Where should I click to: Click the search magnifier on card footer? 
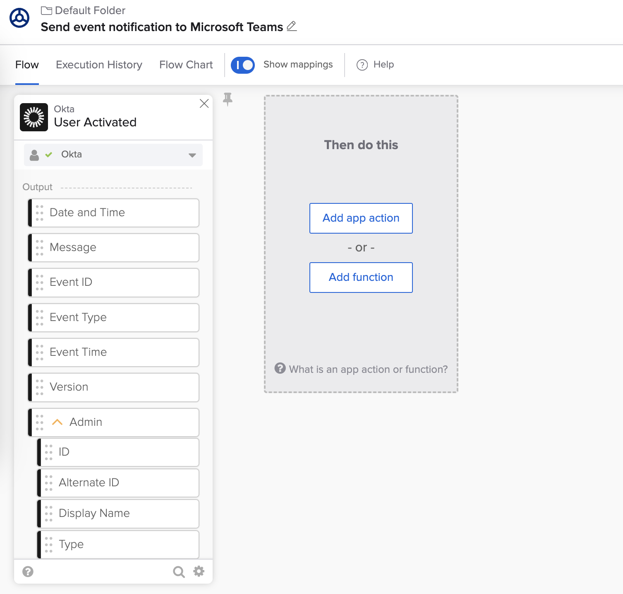click(179, 572)
